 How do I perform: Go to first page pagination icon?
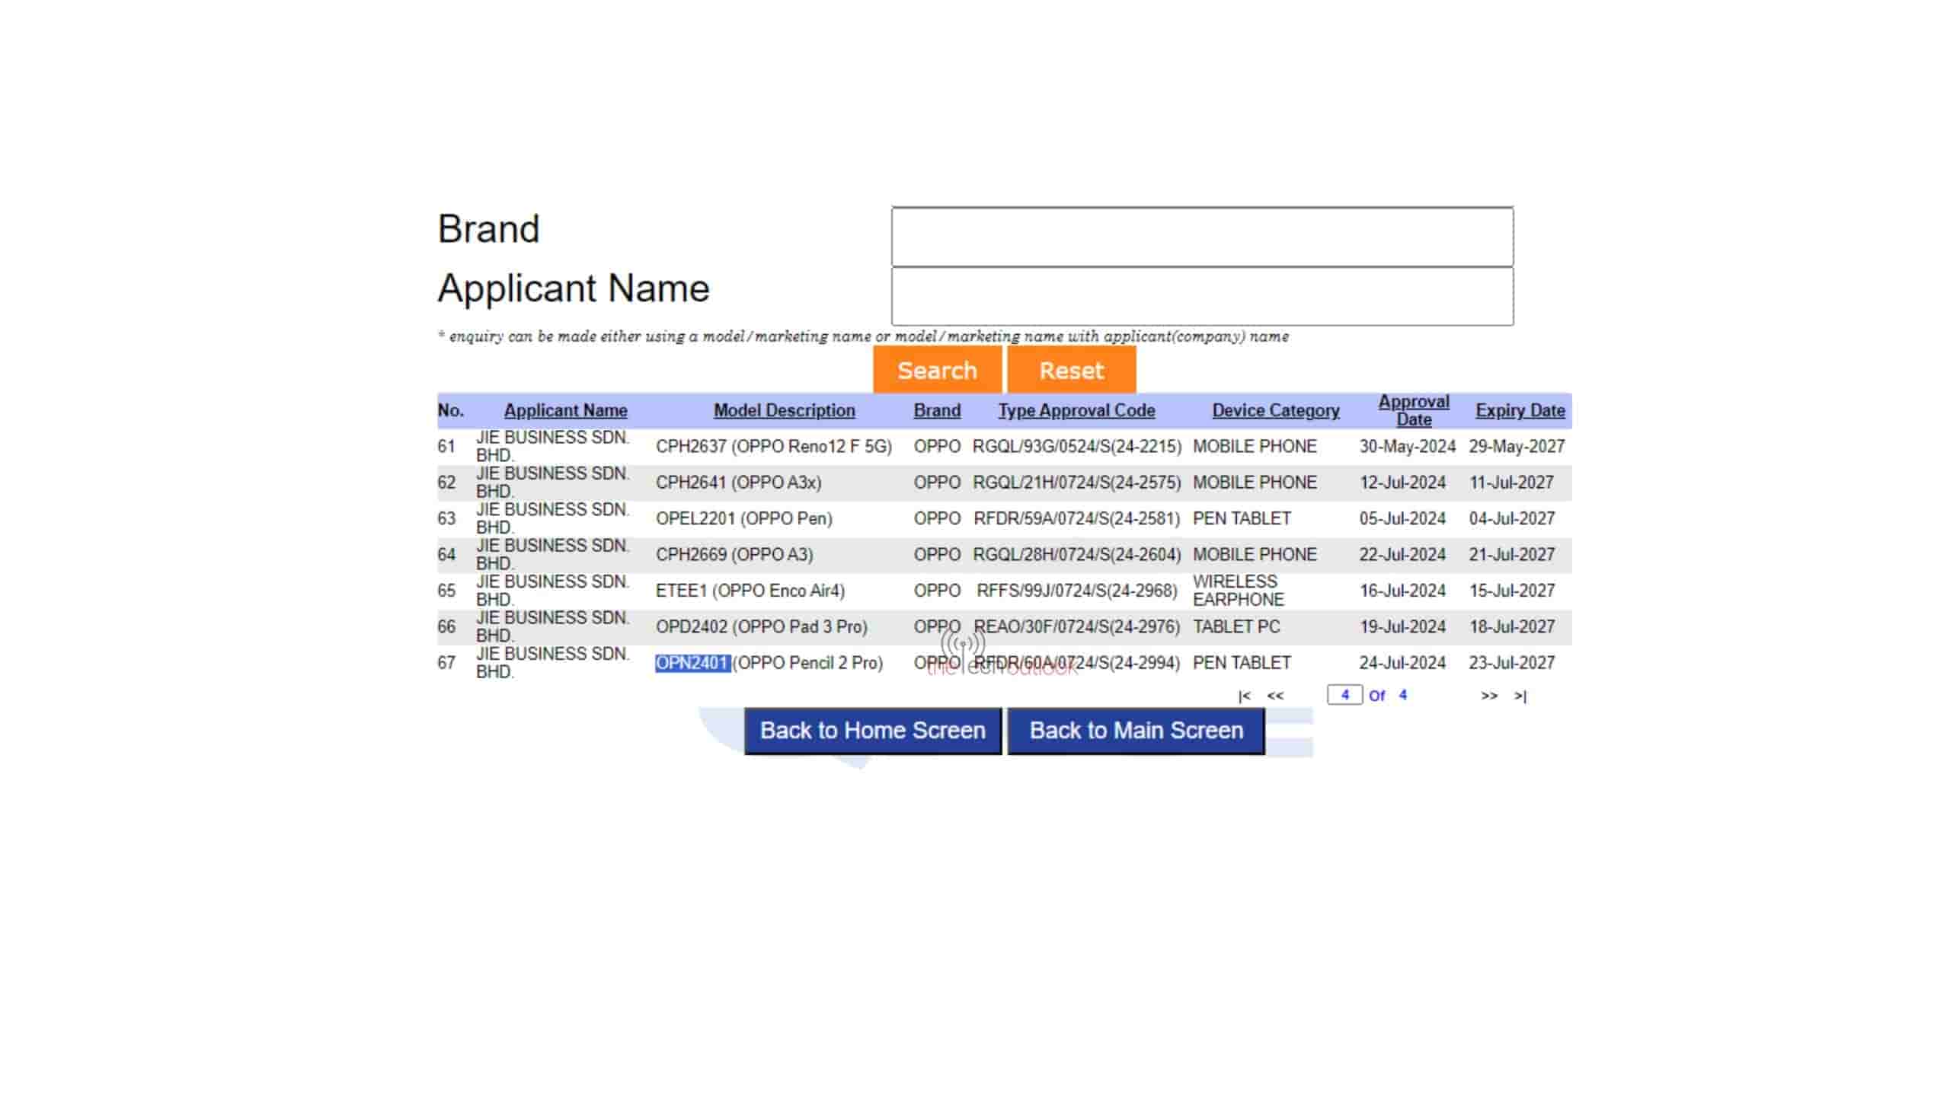(x=1244, y=696)
